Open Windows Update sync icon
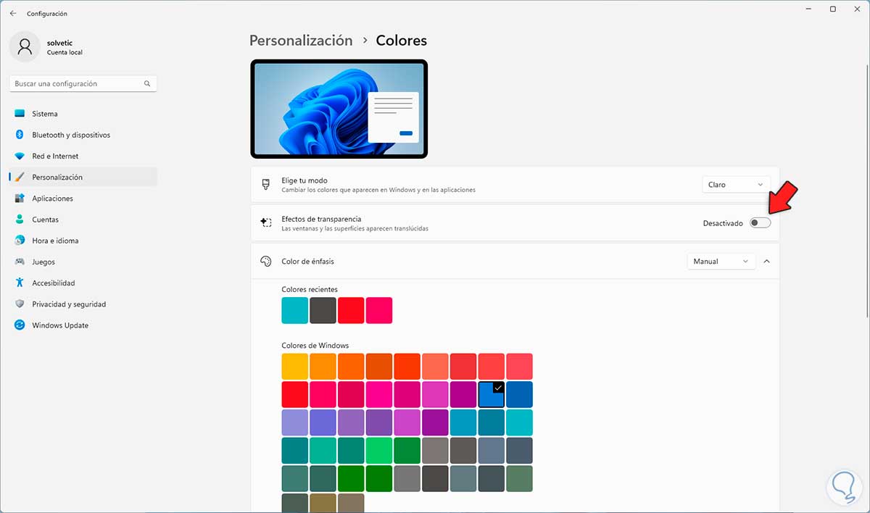The height and width of the screenshot is (513, 870). tap(20, 325)
